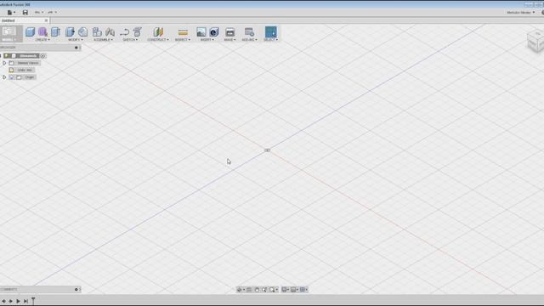Select the root component in browser
Image resolution: width=544 pixels, height=306 pixels.
28,56
